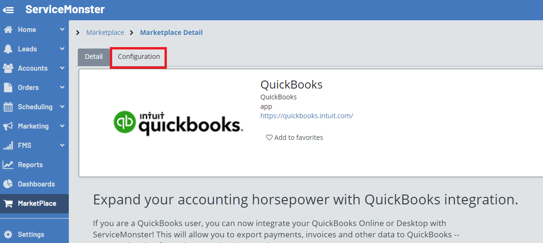Expand the Leads submenu arrow
This screenshot has height=243, width=543.
(x=62, y=49)
